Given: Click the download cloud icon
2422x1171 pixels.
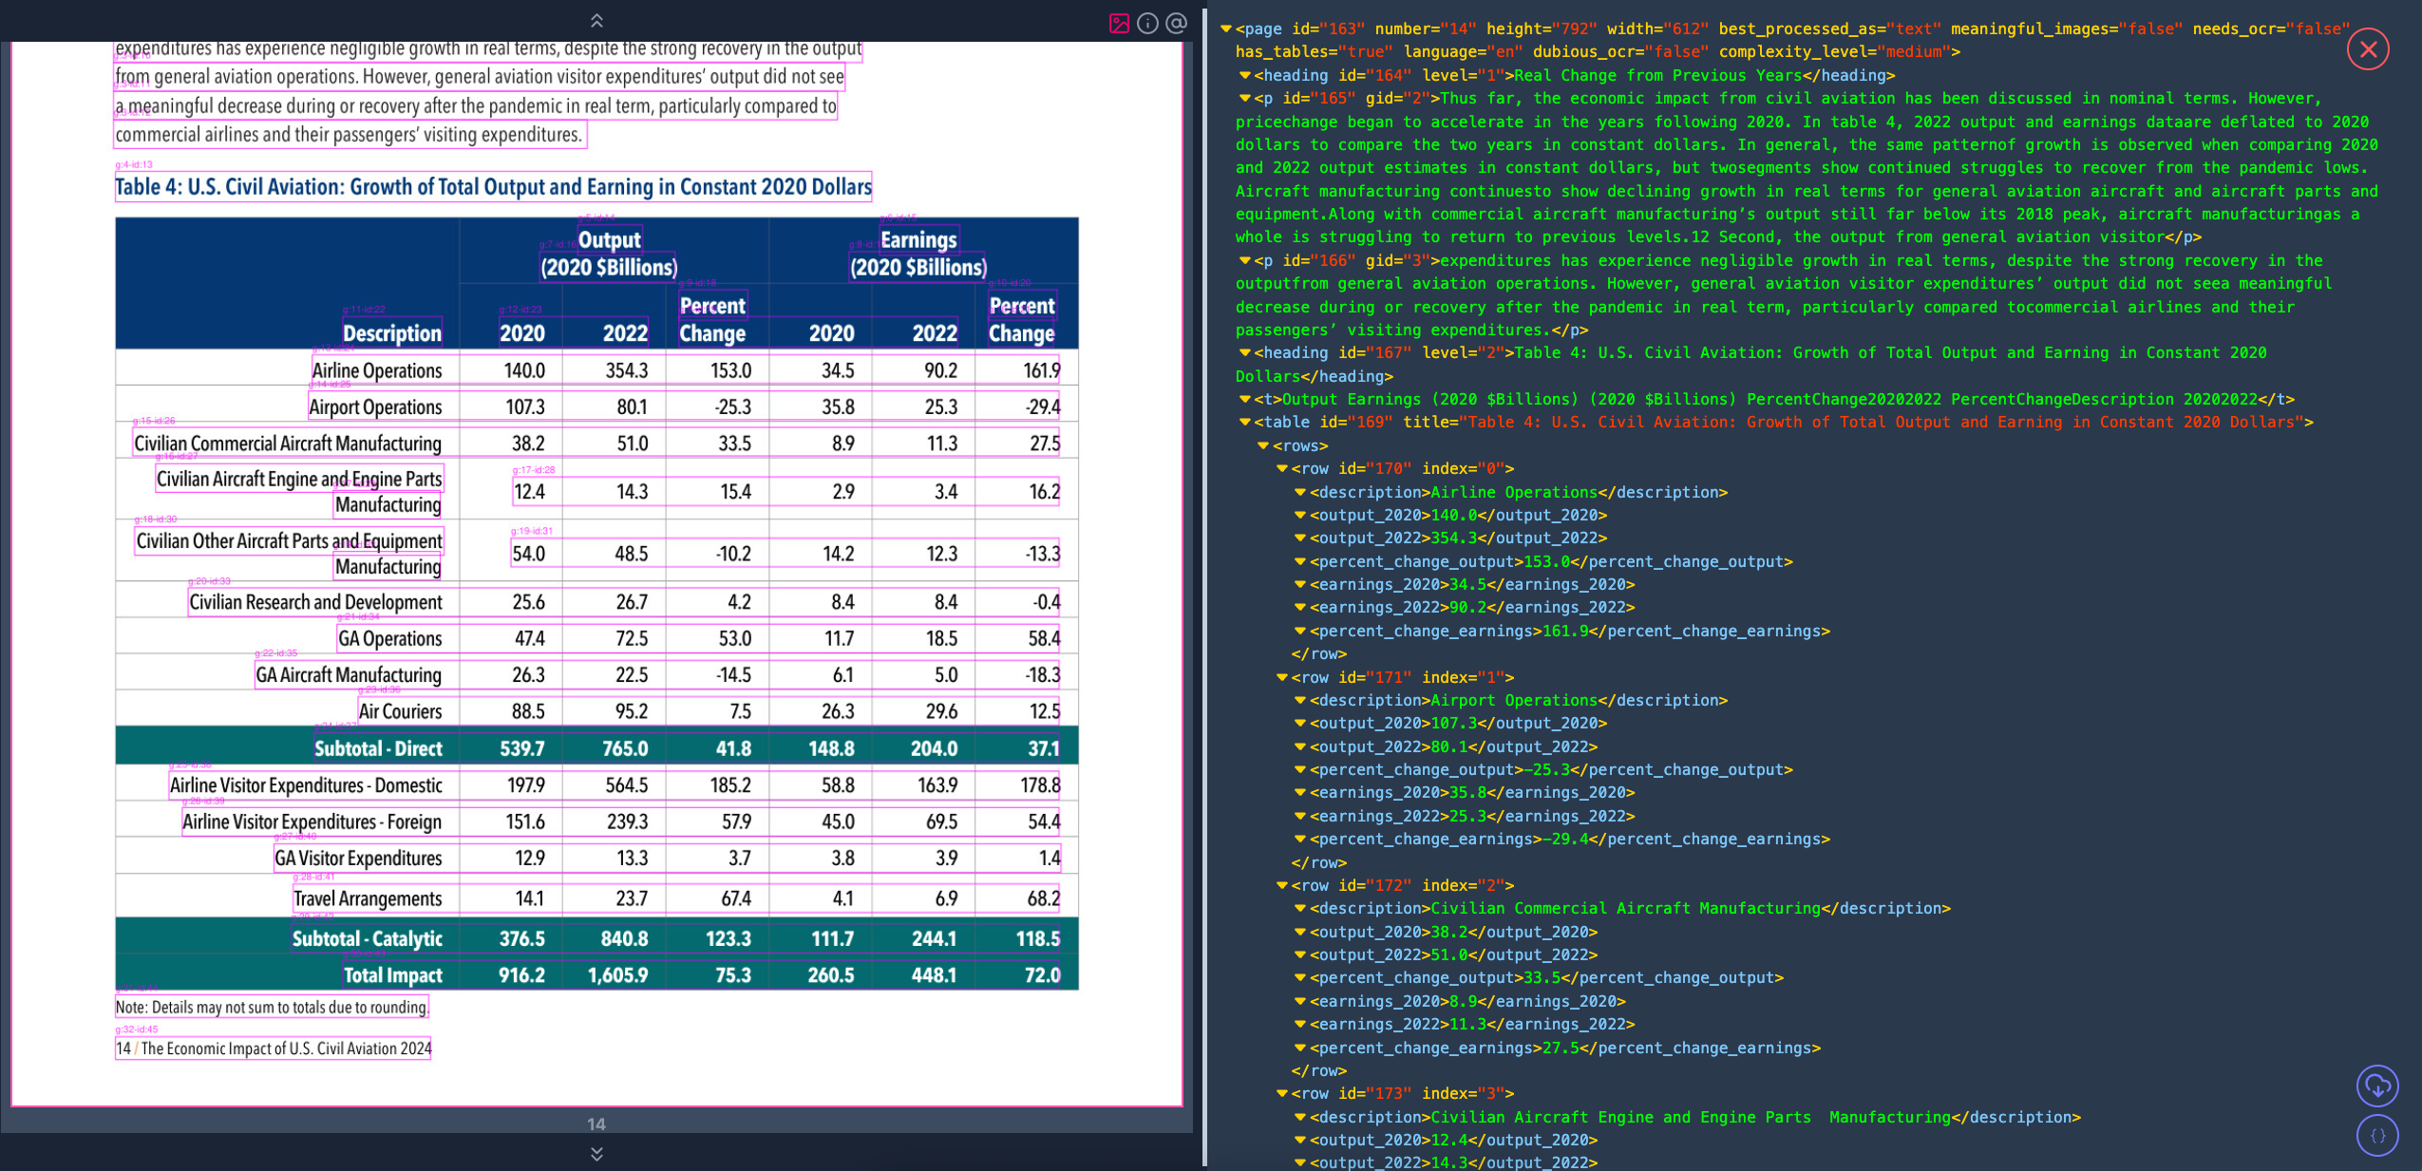Looking at the screenshot, I should click(x=2377, y=1086).
